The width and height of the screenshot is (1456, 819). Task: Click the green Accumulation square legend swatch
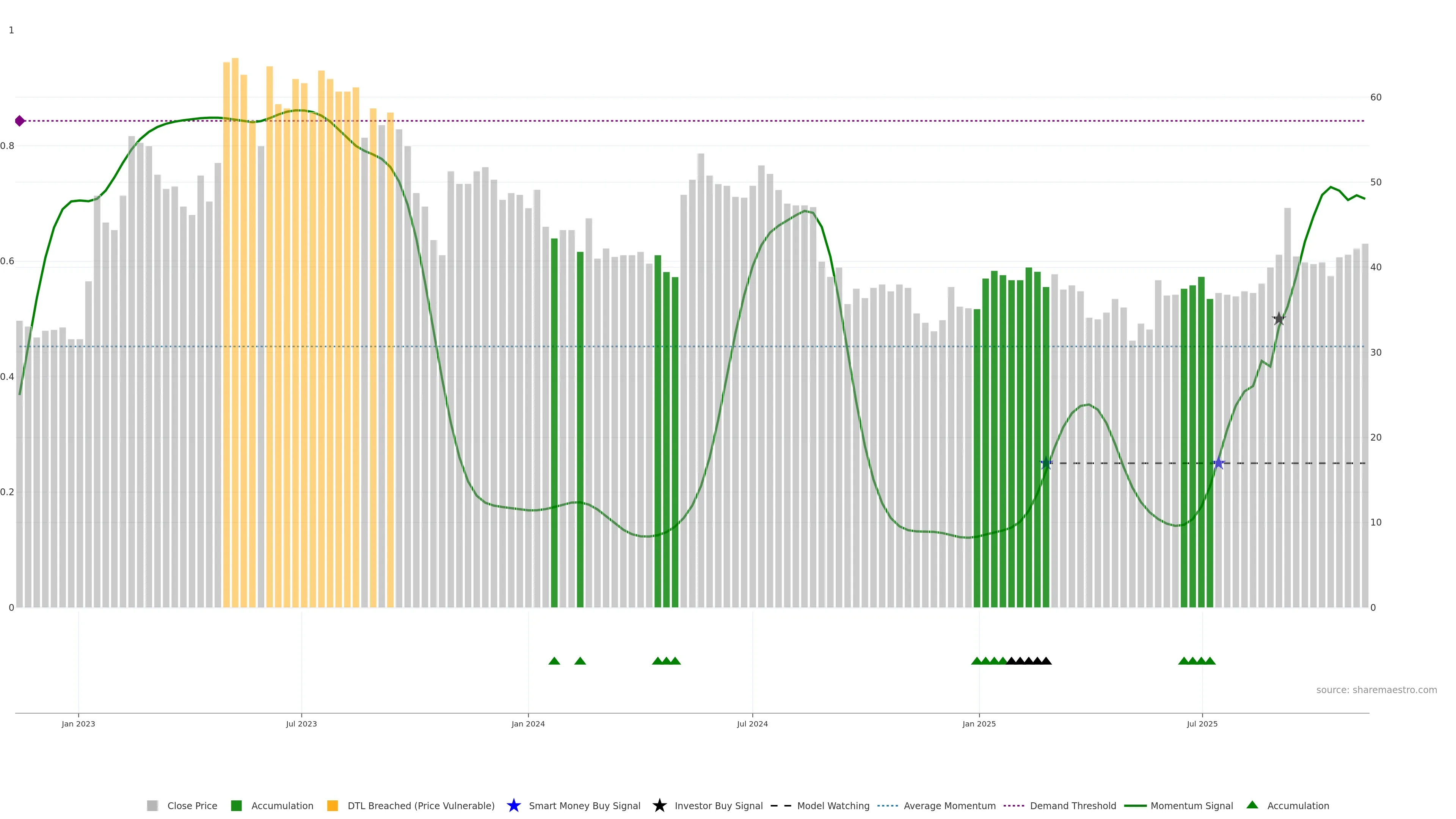[x=237, y=805]
